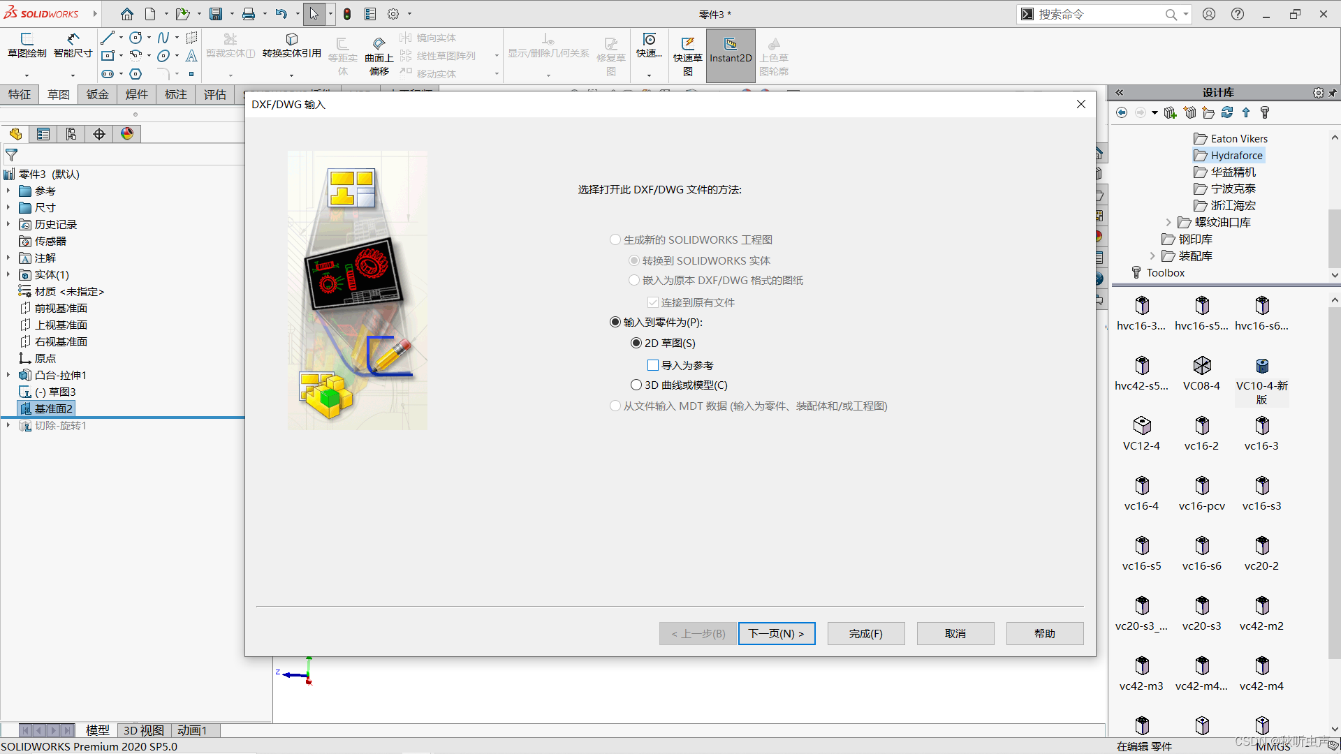
Task: Open Options gear icon in title bar
Action: (393, 14)
